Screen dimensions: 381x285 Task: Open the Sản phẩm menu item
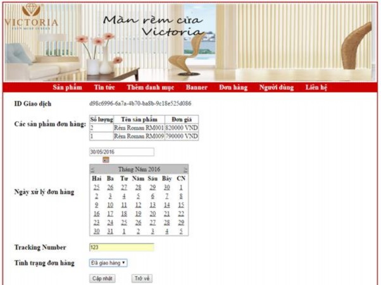pyautogui.click(x=67, y=87)
